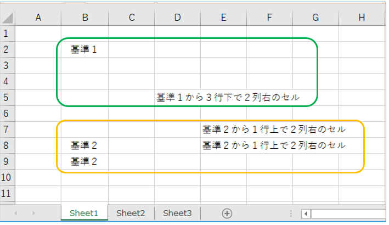The height and width of the screenshot is (225, 389).
Task: Switch to Sheet2 tab
Action: tap(131, 213)
